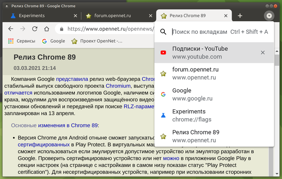Click the page scrollbar down arrow

pos(277,174)
